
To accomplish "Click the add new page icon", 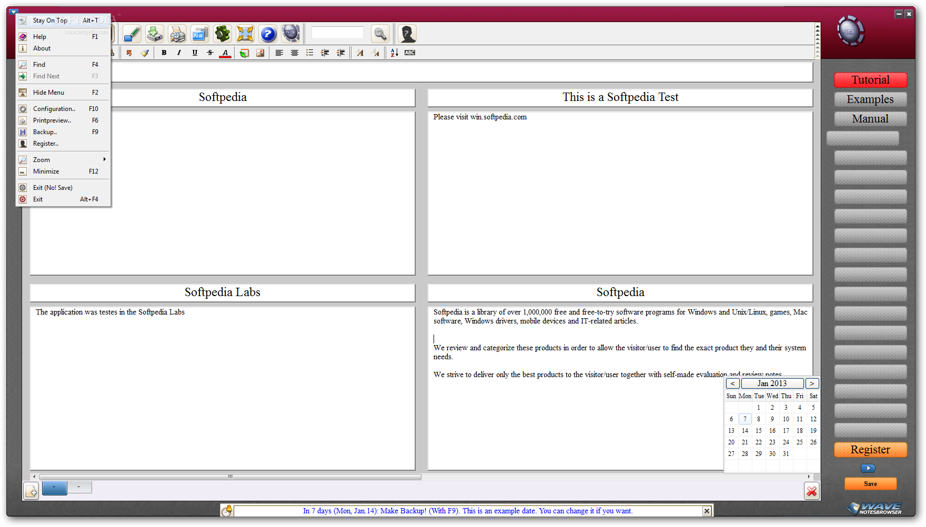I will [x=31, y=491].
